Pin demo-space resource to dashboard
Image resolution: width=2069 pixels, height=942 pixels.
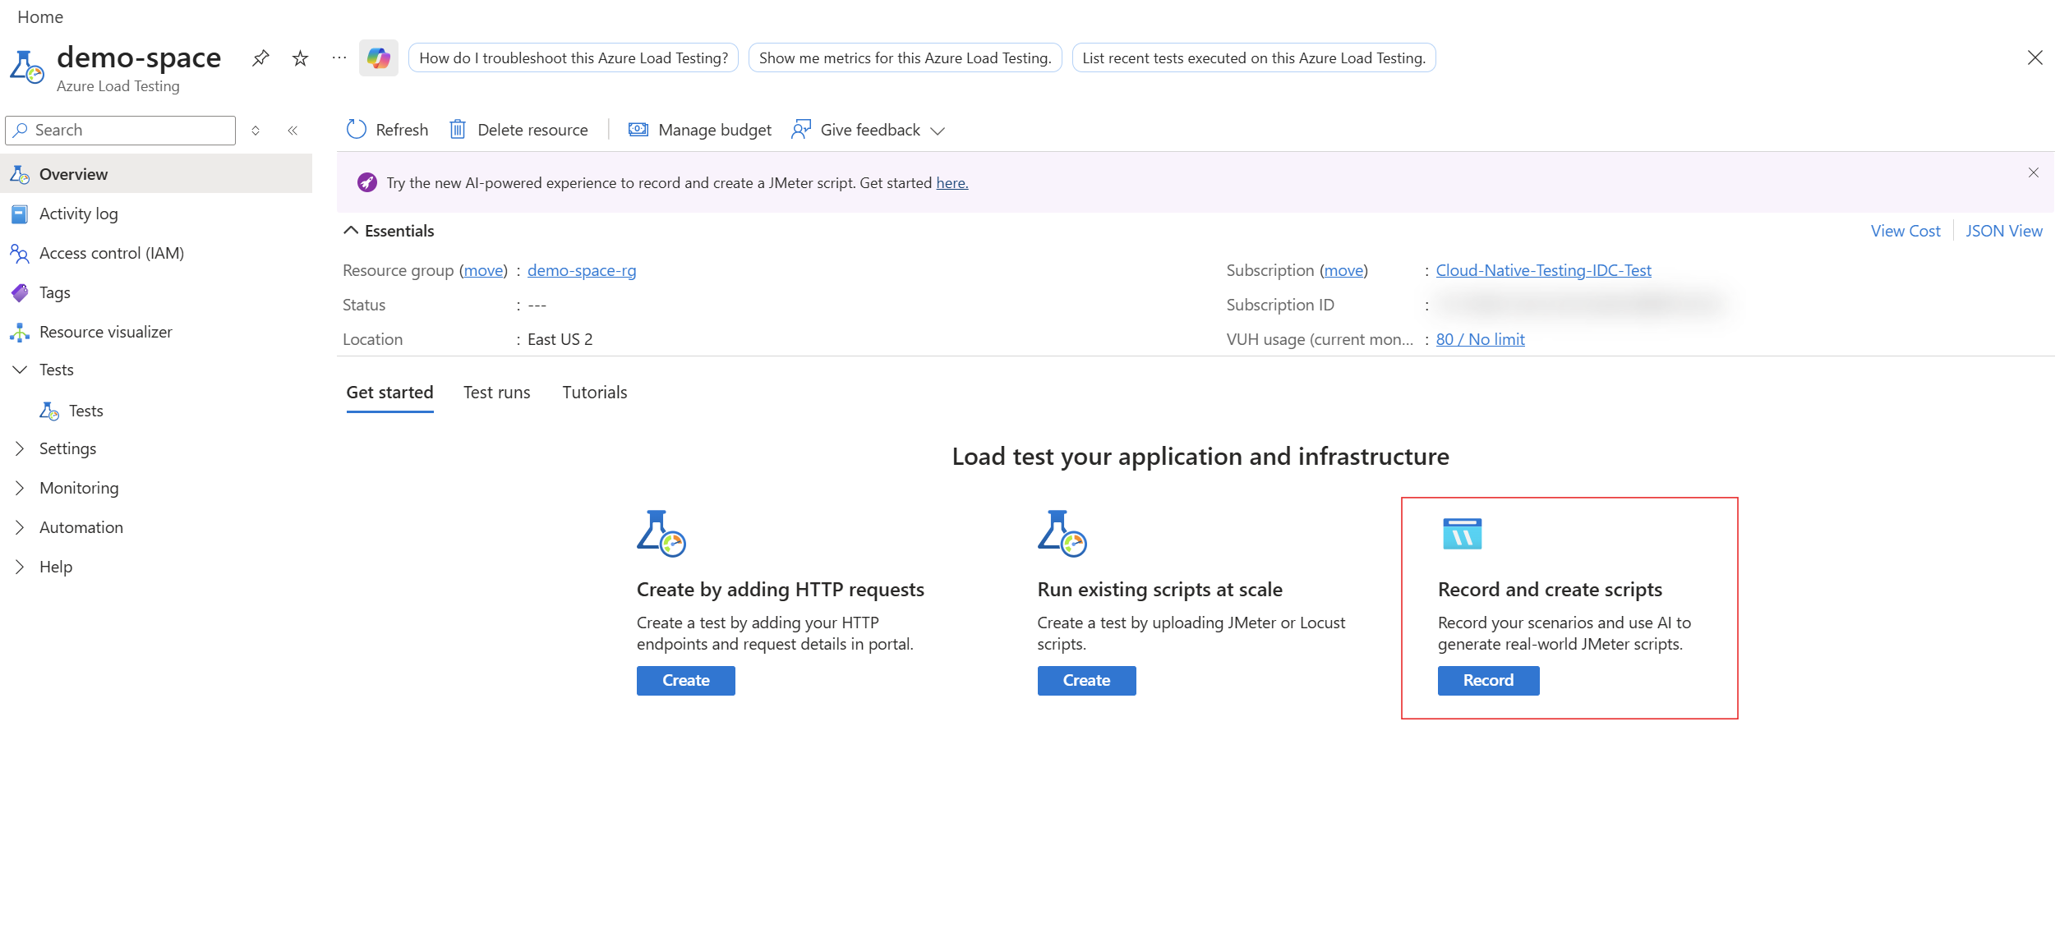260,58
